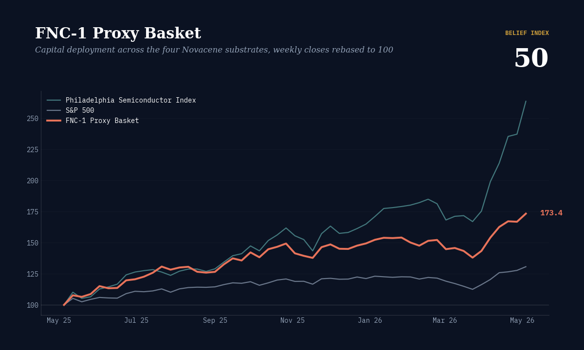The width and height of the screenshot is (584, 350).
Task: Click the subtitle about capital deployment
Action: [214, 50]
